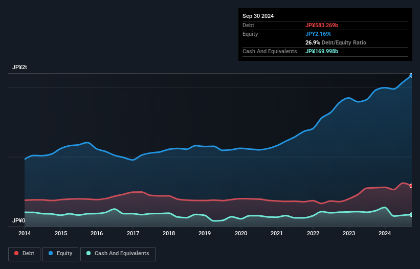The width and height of the screenshot is (420, 269).
Task: Click the JP¥2.169t equity value
Action: point(318,34)
